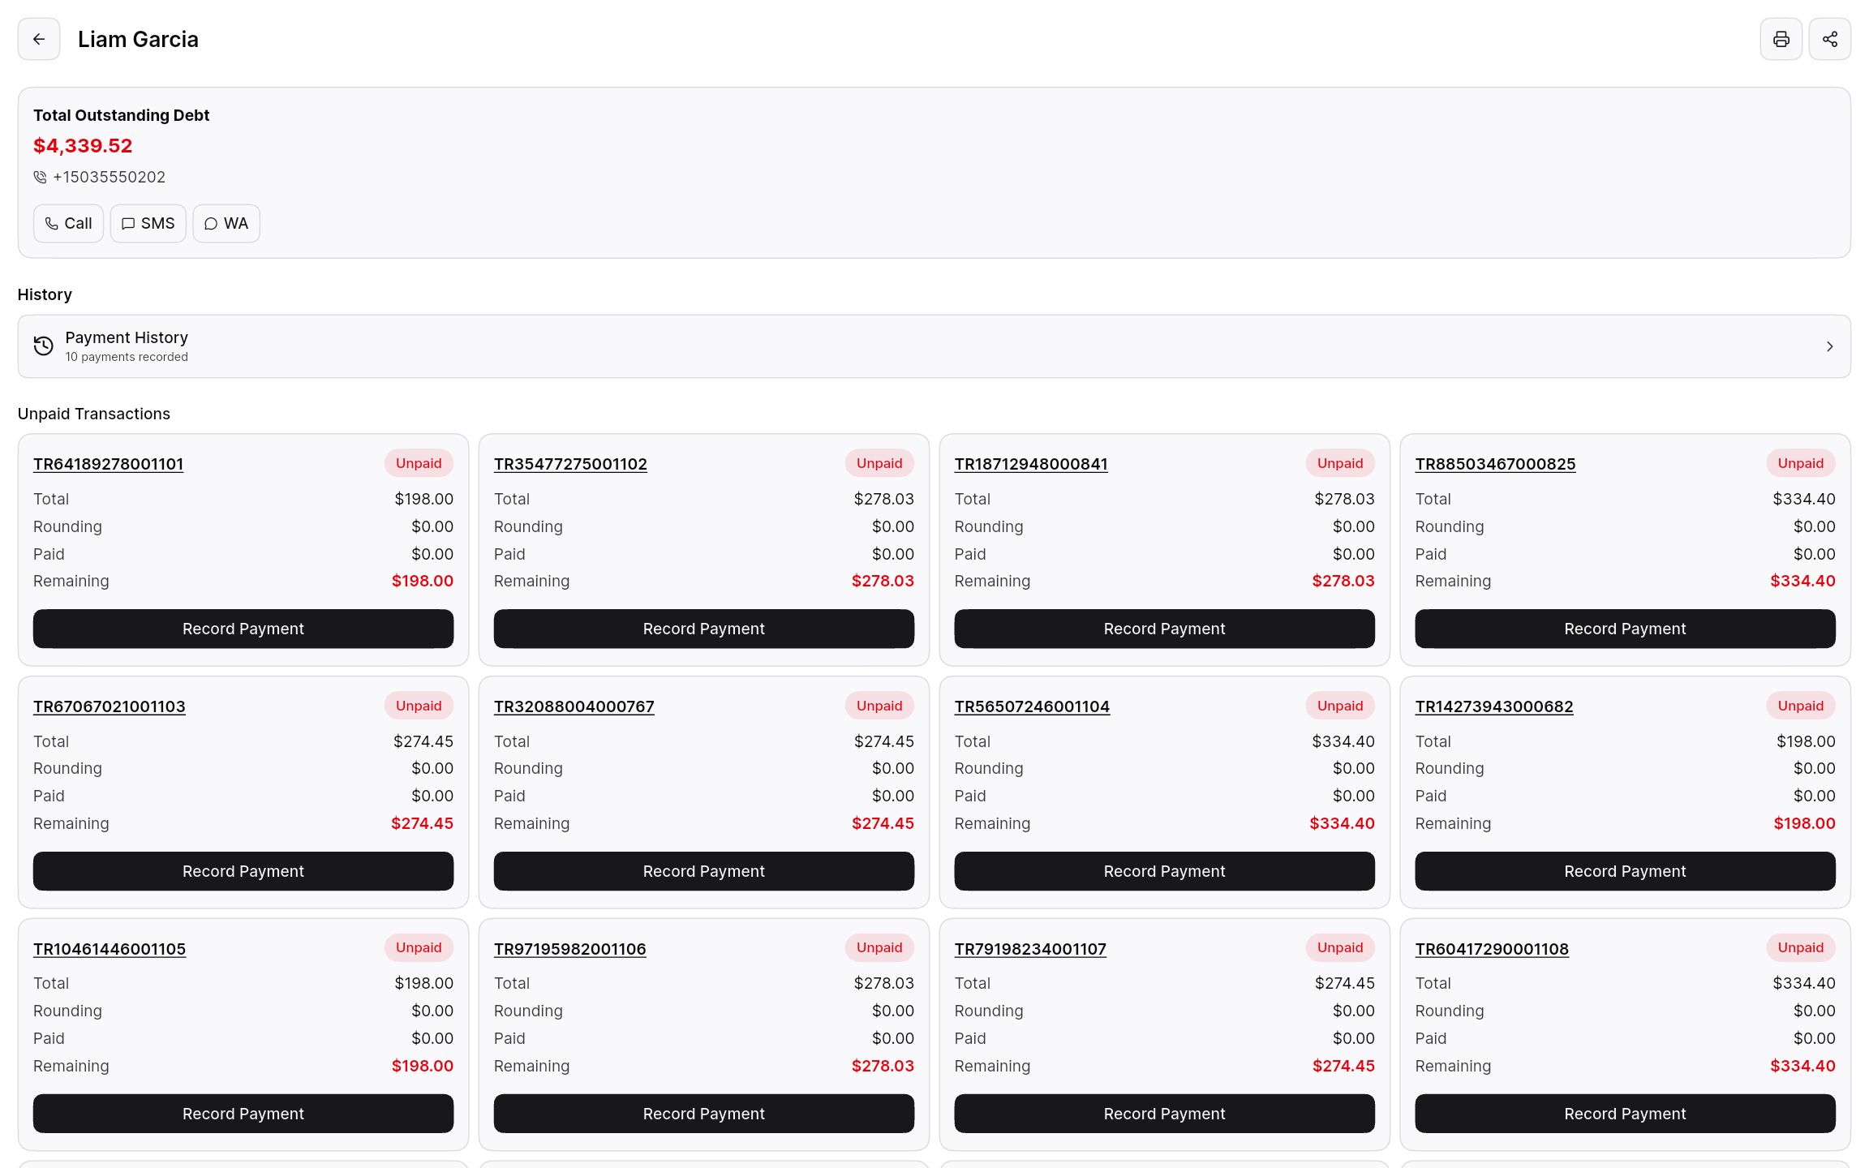The height and width of the screenshot is (1168, 1869).
Task: Record Payment for TR79198234001107
Action: [1165, 1114]
